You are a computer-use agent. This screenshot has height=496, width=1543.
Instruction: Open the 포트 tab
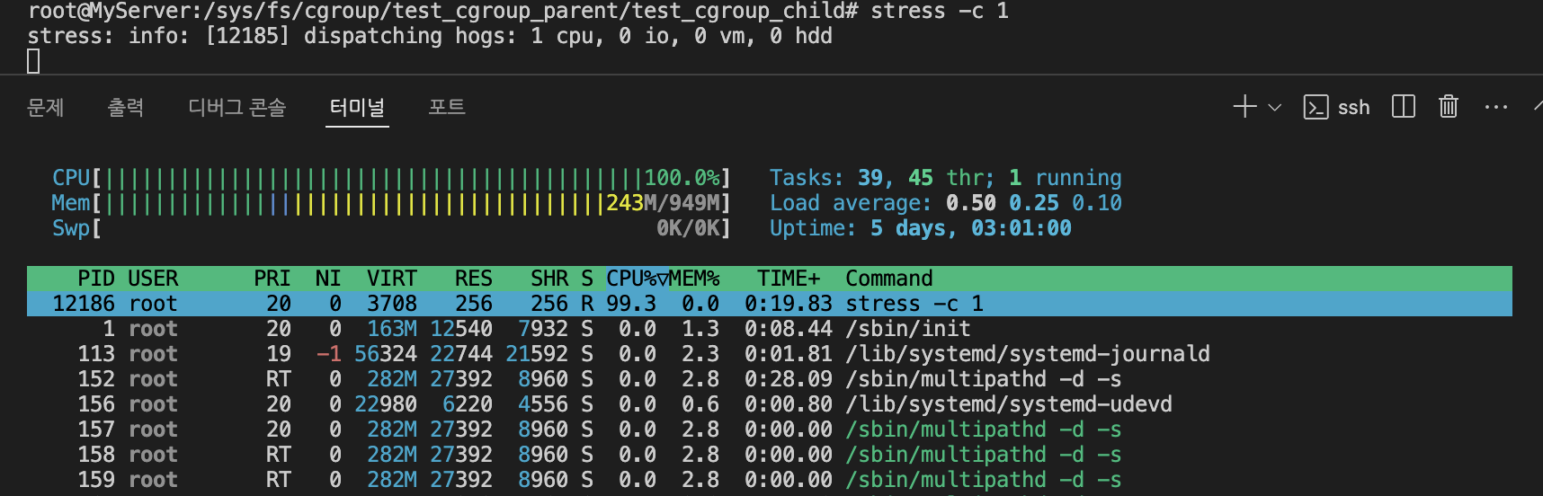[447, 108]
